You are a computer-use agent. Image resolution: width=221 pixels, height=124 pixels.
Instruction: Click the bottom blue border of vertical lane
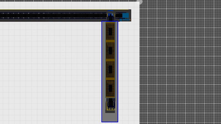(110, 122)
